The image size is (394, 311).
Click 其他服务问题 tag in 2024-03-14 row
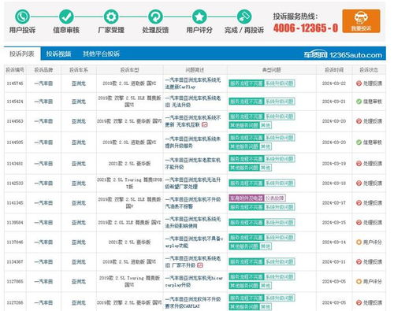tap(244, 246)
